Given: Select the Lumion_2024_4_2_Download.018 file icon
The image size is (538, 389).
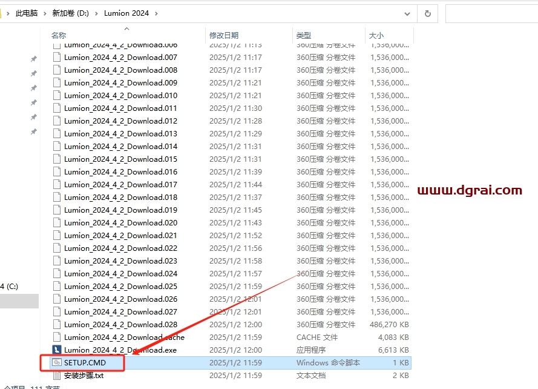Looking at the screenshot, I should click(57, 197).
